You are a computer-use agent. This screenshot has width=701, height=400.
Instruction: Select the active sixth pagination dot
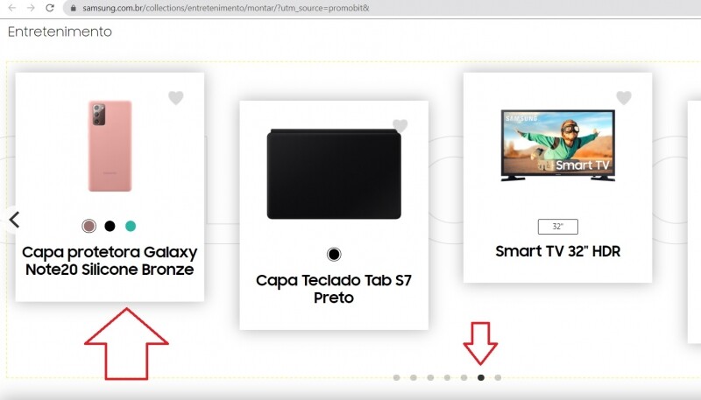coord(480,378)
